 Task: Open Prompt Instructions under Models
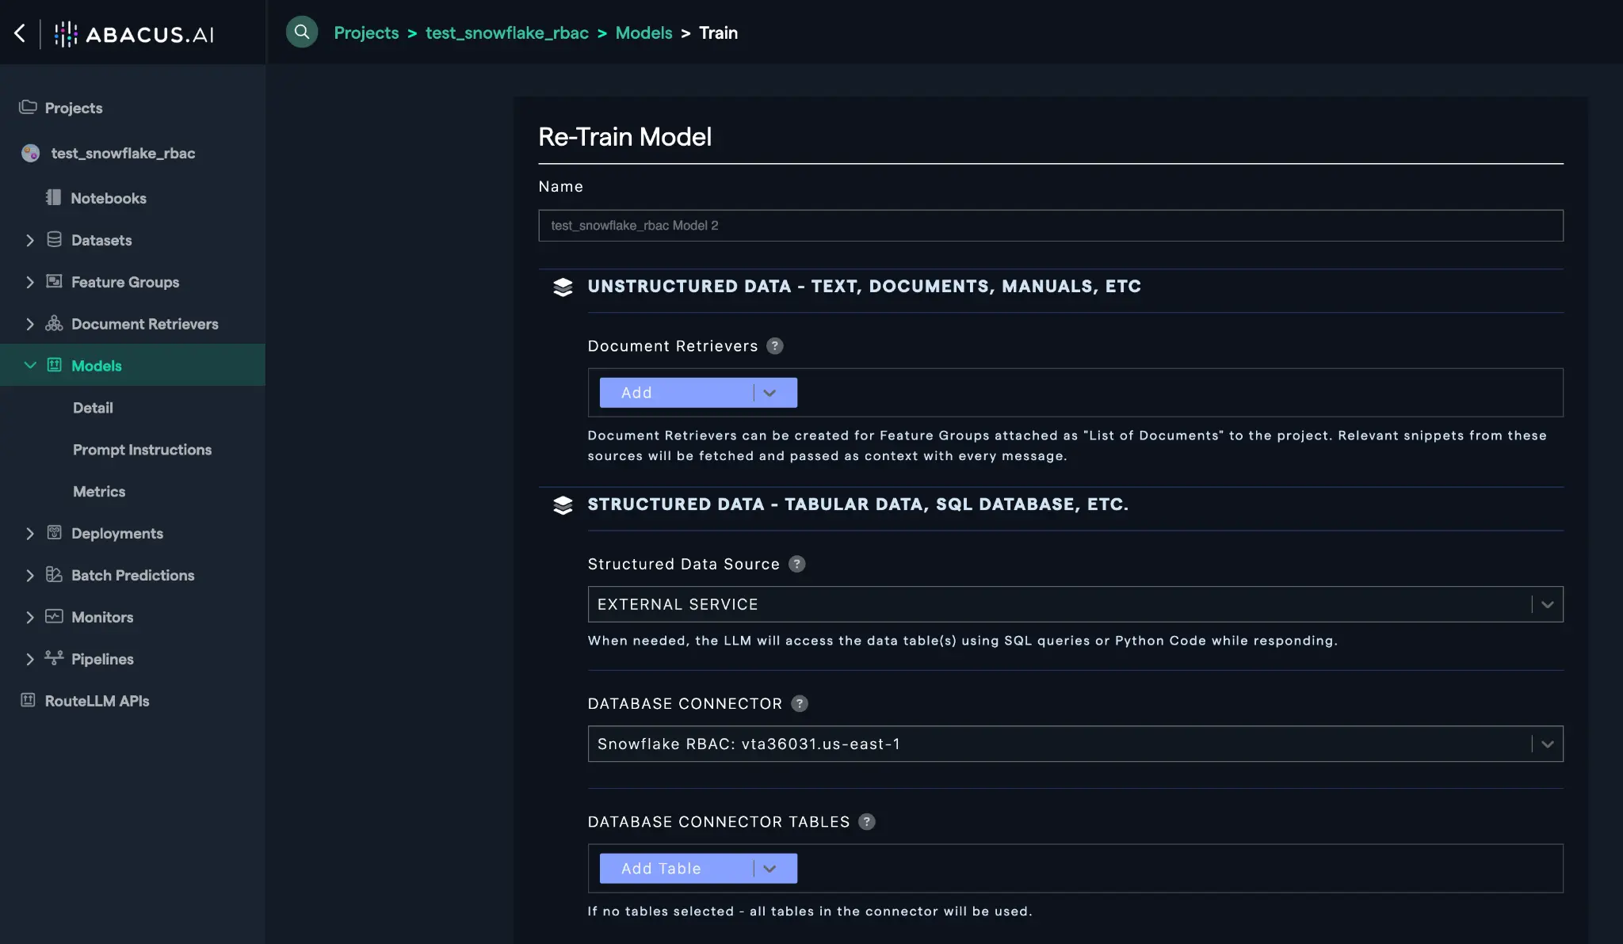(x=142, y=450)
